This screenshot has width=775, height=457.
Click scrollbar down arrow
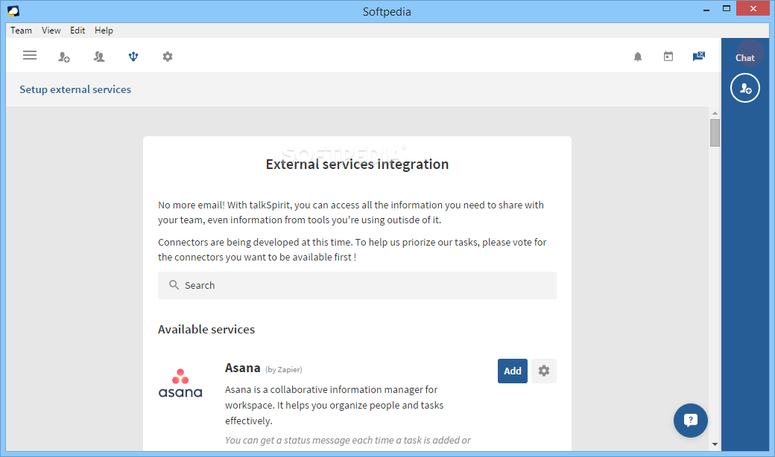(x=715, y=444)
